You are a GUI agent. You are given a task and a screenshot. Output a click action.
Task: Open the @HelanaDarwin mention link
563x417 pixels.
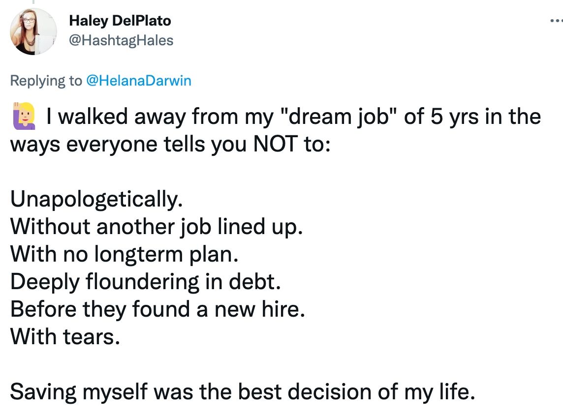tap(138, 81)
